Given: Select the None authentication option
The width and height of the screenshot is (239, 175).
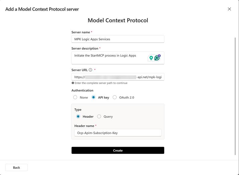Looking at the screenshot, I should 75,97.
